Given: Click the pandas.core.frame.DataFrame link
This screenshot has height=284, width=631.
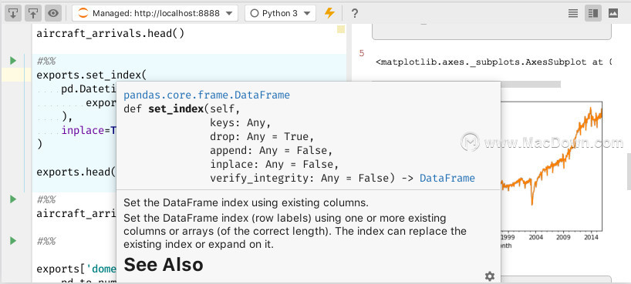Looking at the screenshot, I should click(207, 95).
